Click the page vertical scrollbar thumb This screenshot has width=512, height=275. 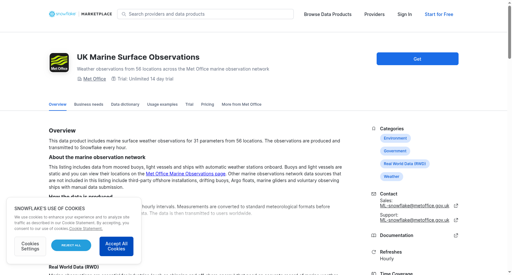(x=509, y=32)
